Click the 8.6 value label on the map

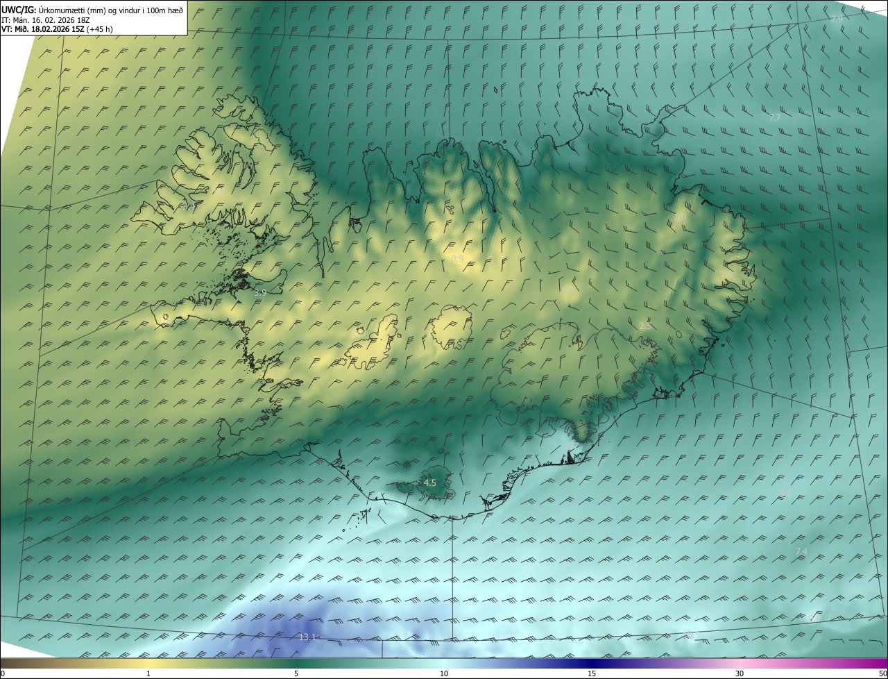click(785, 493)
